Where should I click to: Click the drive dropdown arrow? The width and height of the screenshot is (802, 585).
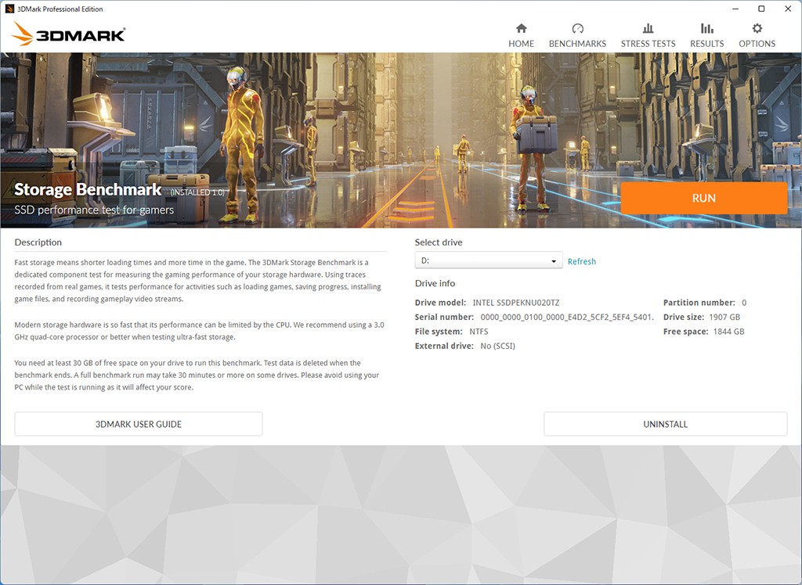[x=554, y=261]
